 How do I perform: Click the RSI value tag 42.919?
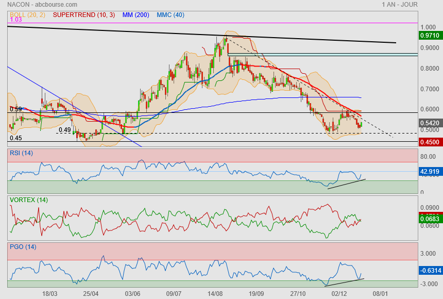(x=430, y=171)
